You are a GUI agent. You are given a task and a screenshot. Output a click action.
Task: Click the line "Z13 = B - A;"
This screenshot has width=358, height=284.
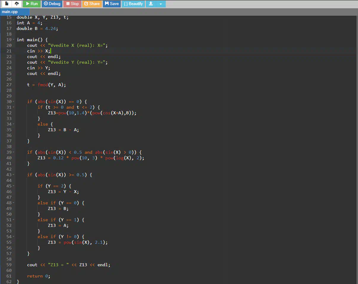(x=63, y=130)
